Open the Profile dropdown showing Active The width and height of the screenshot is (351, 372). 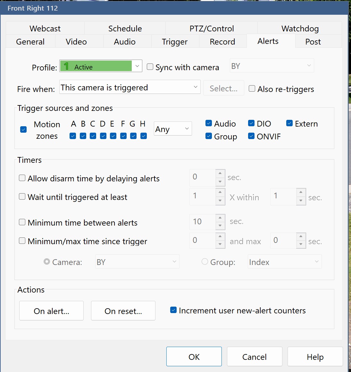[101, 66]
